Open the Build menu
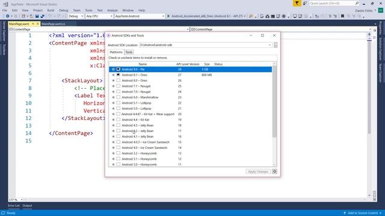 51,10
